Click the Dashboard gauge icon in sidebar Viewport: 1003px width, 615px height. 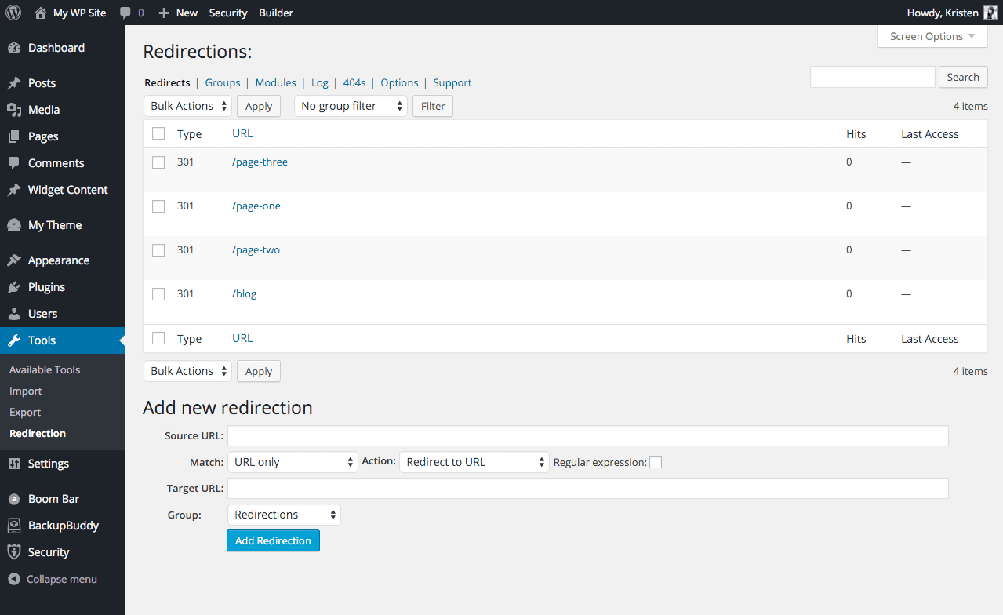[14, 48]
